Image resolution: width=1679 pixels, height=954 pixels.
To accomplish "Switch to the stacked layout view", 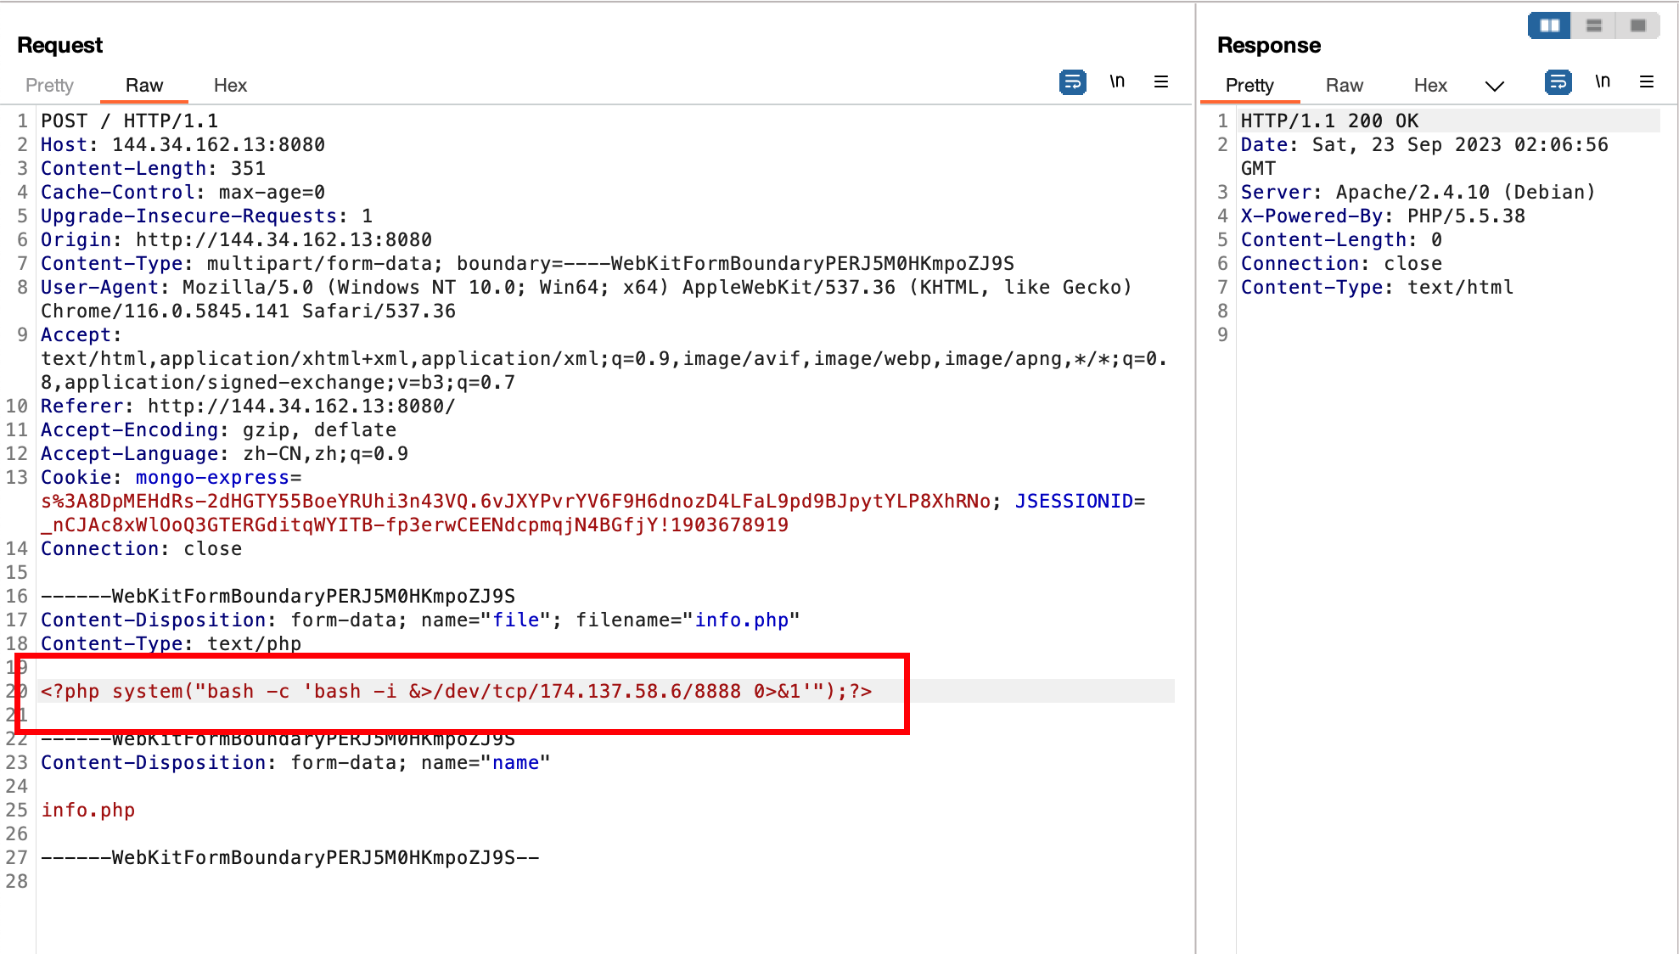I will (x=1593, y=25).
